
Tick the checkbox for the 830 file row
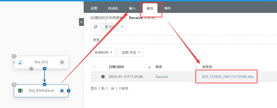pos(94,77)
